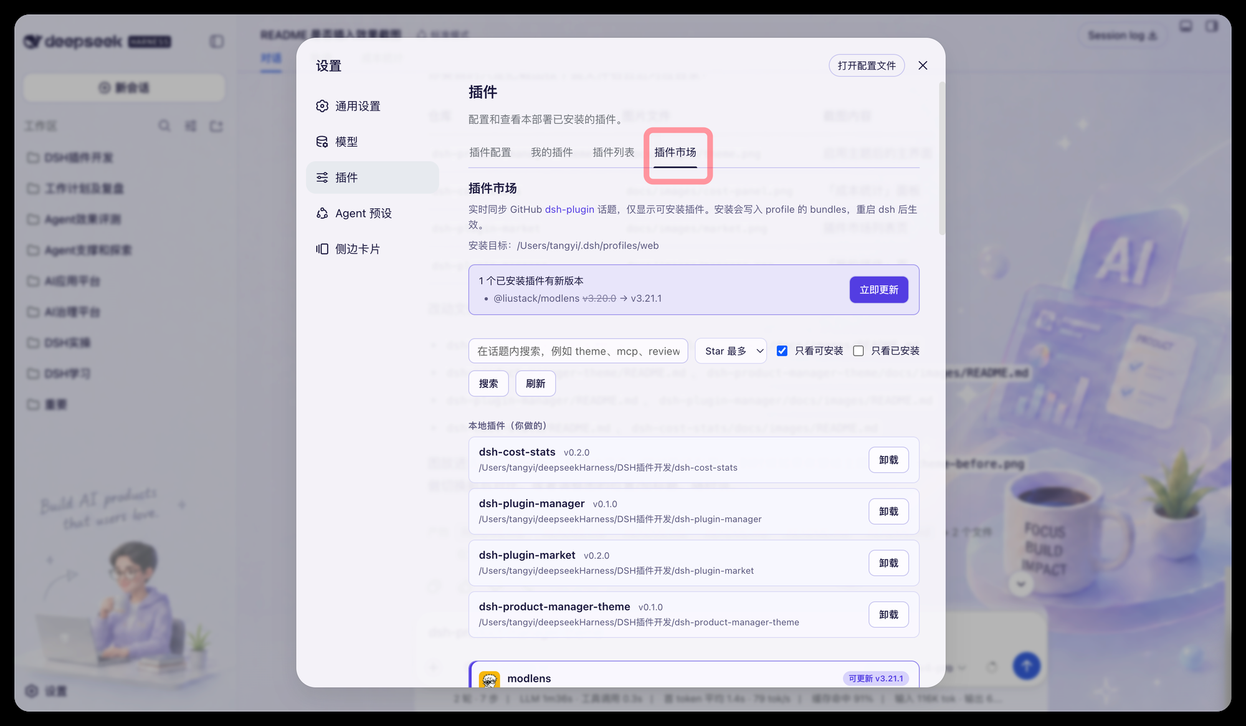This screenshot has height=726, width=1246.
Task: Click the plugin name dsh-product-manager-theme
Action: pos(554,607)
